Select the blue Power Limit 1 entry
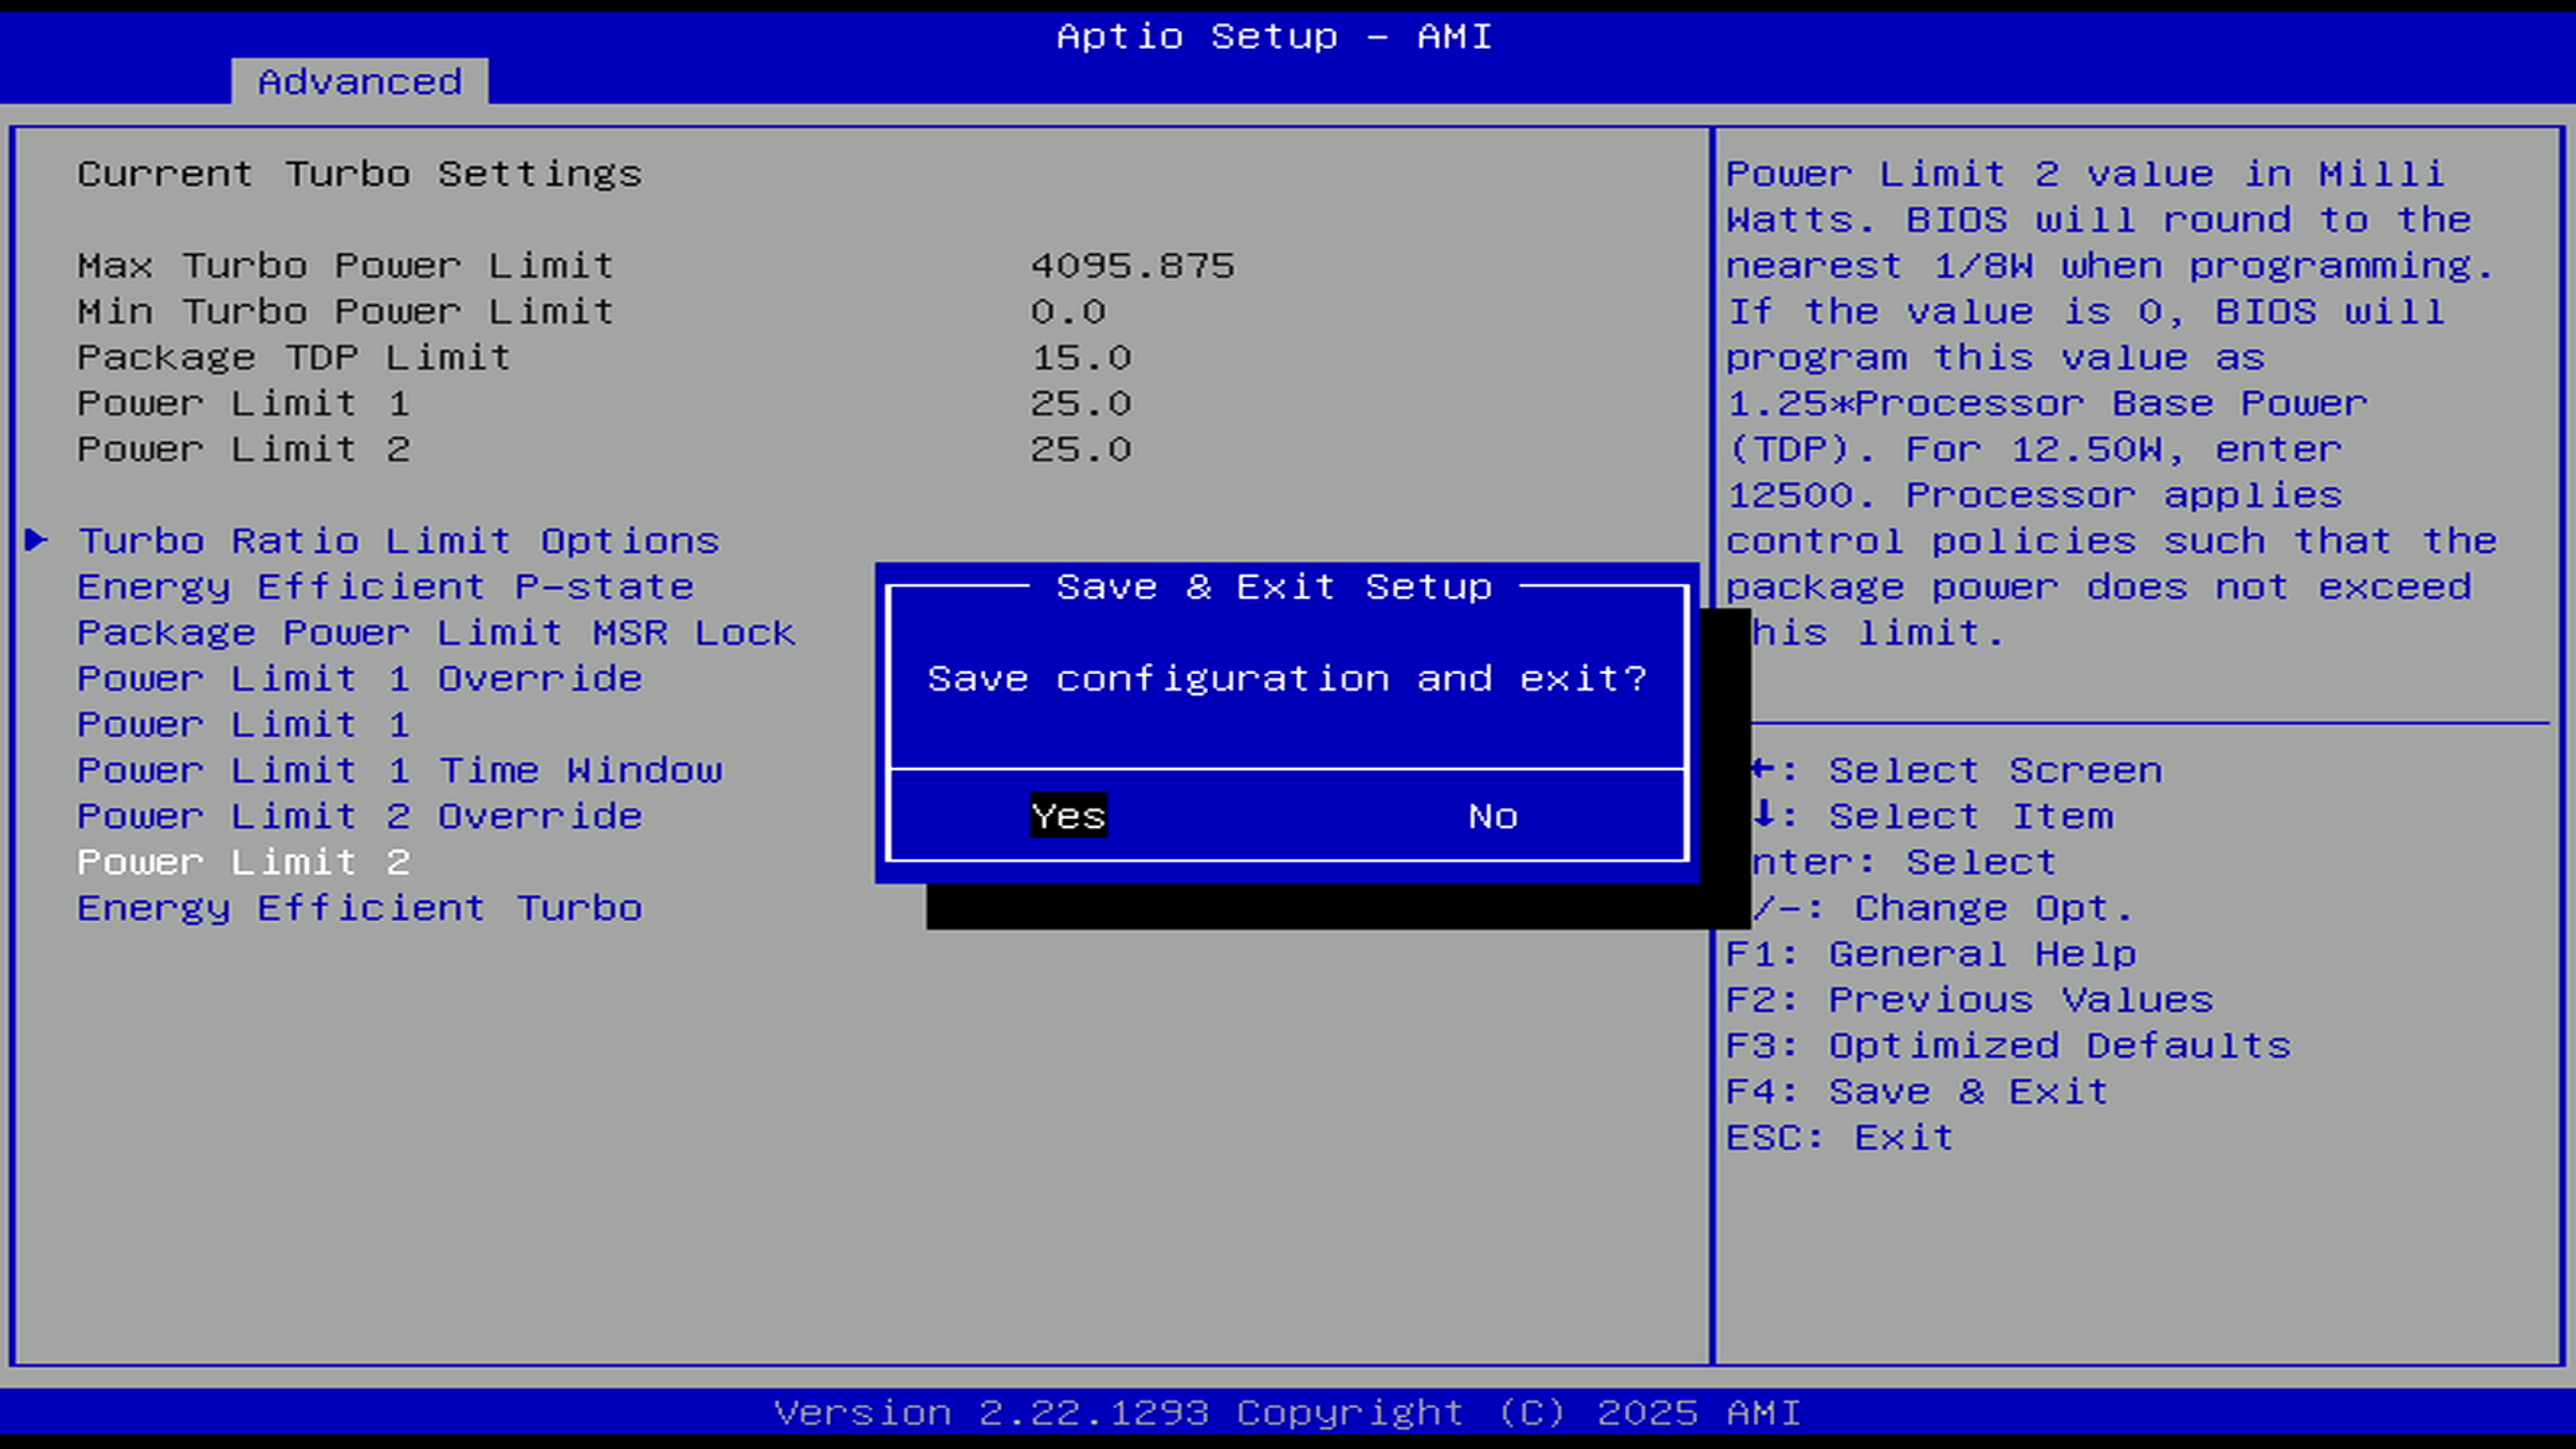 coord(243,725)
